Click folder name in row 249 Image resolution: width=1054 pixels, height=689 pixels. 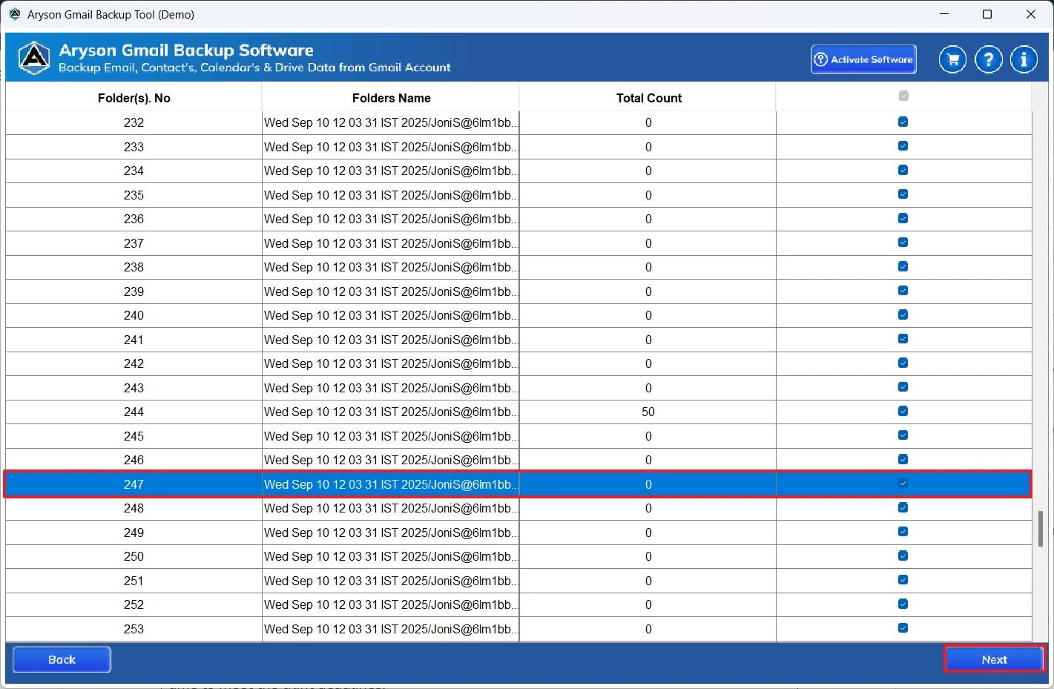point(391,533)
